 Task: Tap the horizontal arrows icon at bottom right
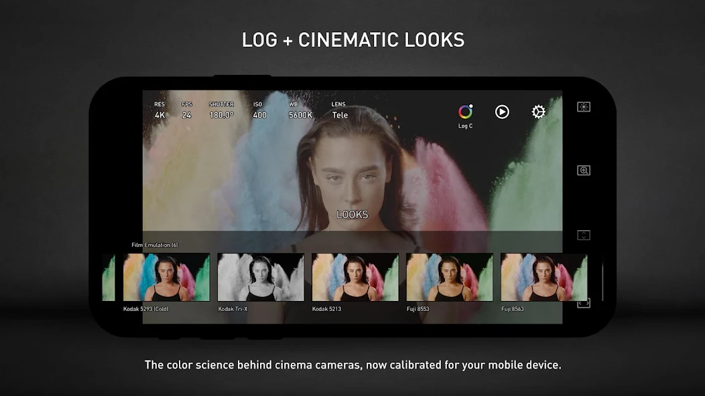point(584,303)
